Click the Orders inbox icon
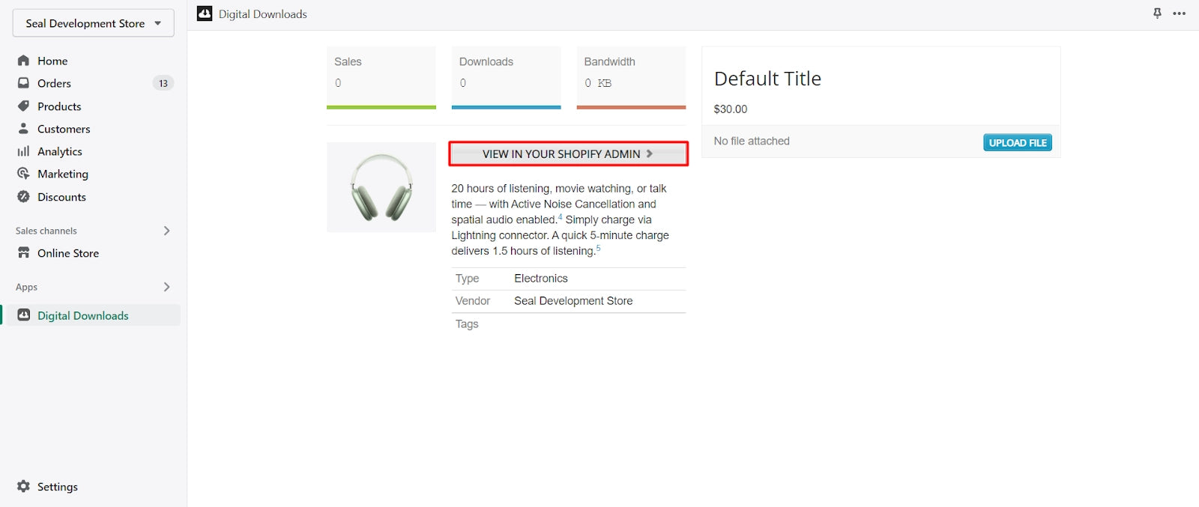The image size is (1199, 507). 23,83
